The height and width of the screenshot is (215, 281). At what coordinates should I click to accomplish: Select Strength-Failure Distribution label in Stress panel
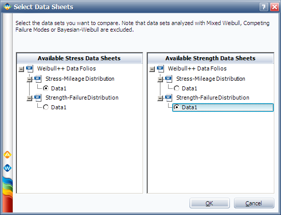82,98
